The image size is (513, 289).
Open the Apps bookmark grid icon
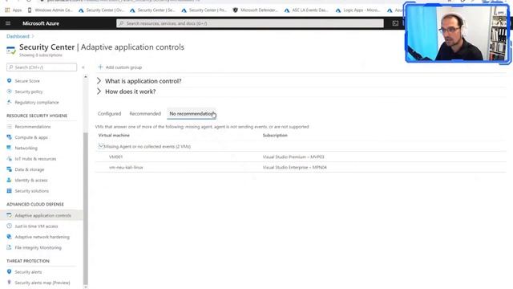point(7,10)
